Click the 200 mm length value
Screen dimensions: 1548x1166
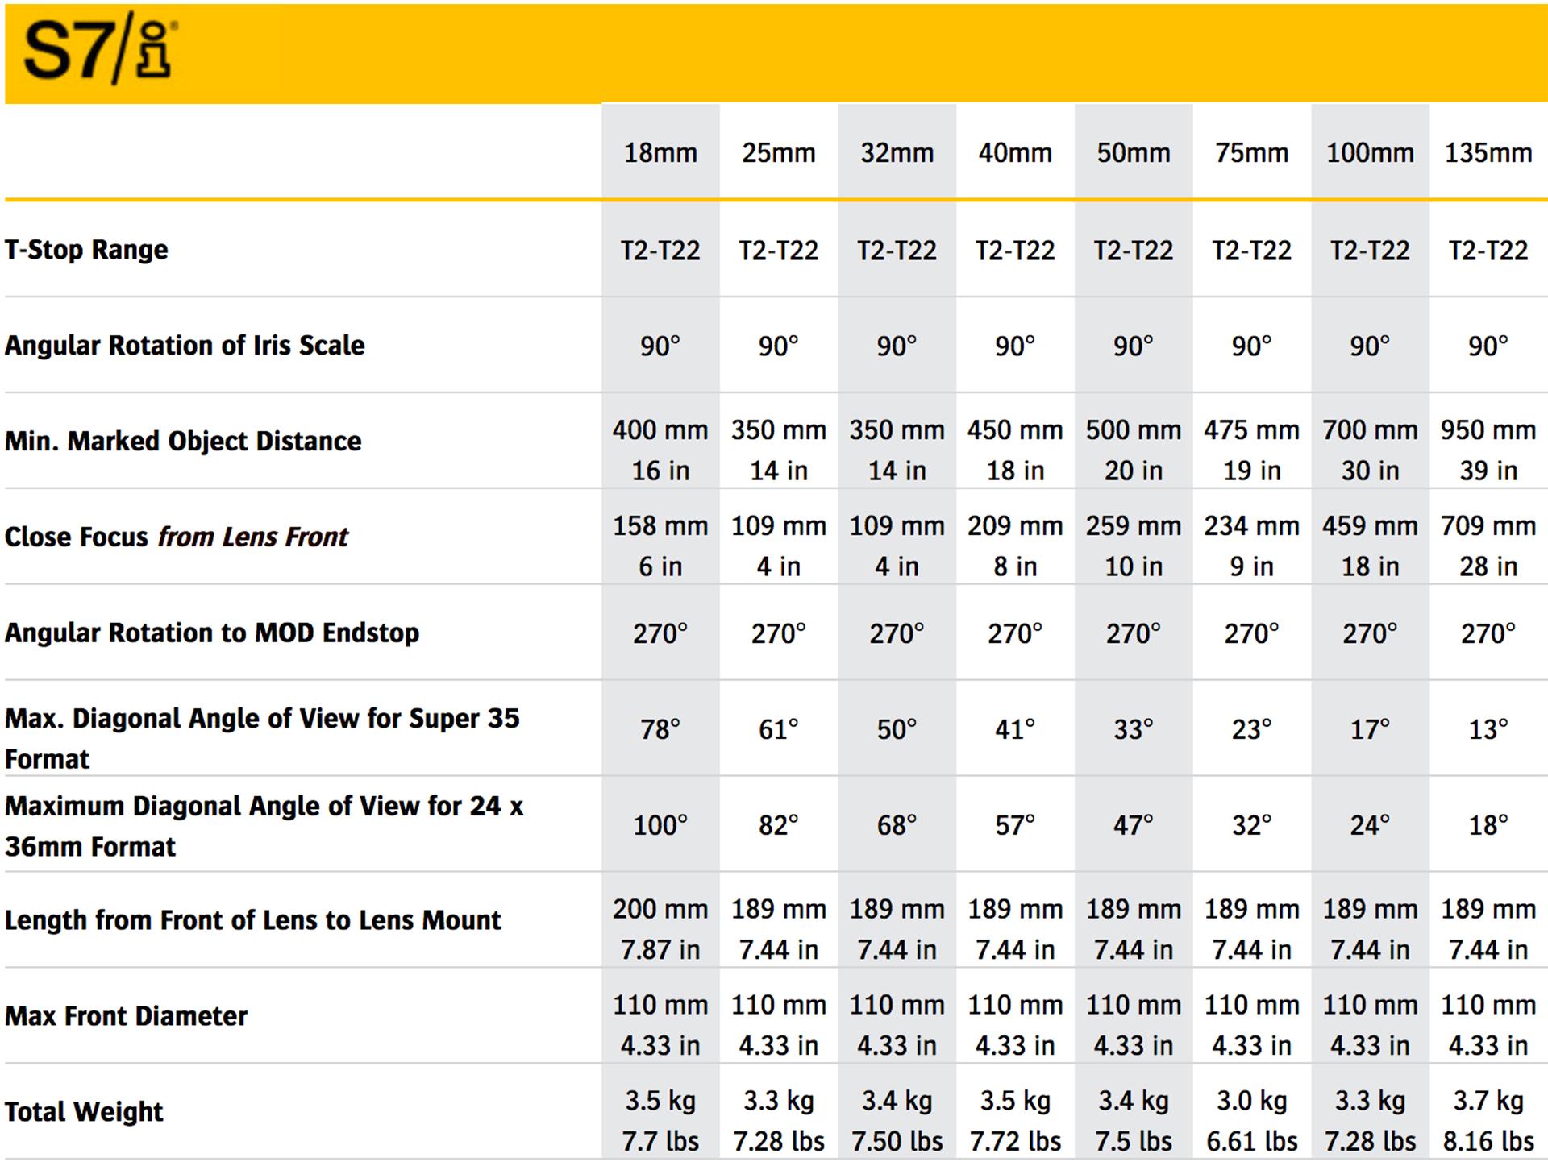pyautogui.click(x=660, y=910)
